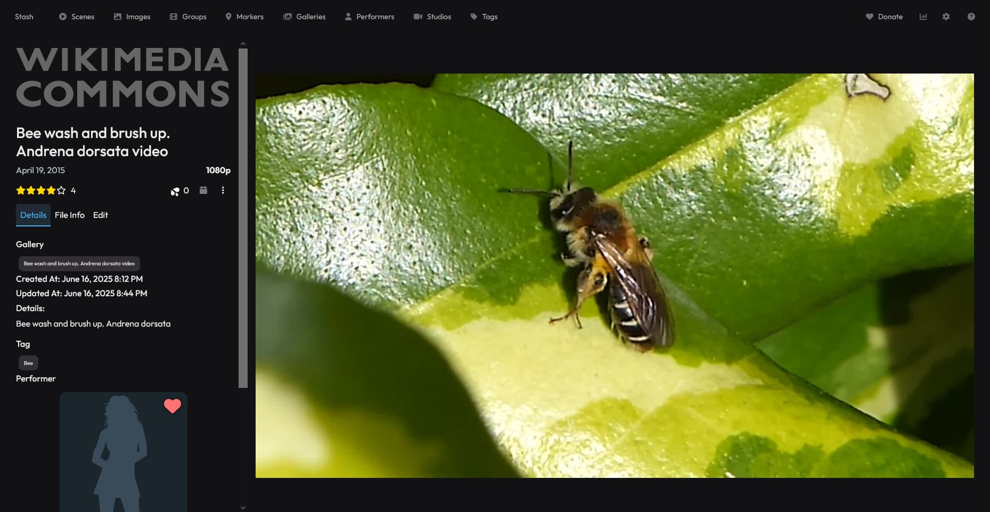This screenshot has height=512, width=990.
Task: Click the bee image preview
Action: (615, 275)
